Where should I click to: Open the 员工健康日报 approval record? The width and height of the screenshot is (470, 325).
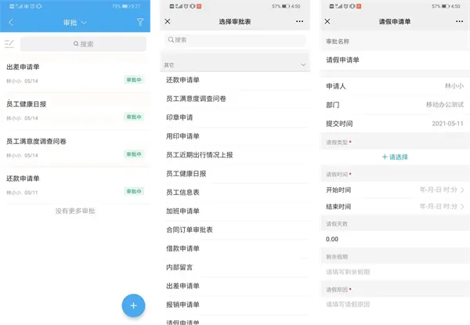pos(75,111)
